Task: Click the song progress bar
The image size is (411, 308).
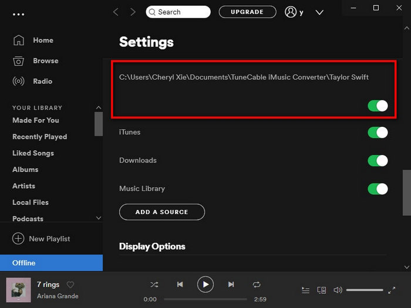Action: pos(206,299)
